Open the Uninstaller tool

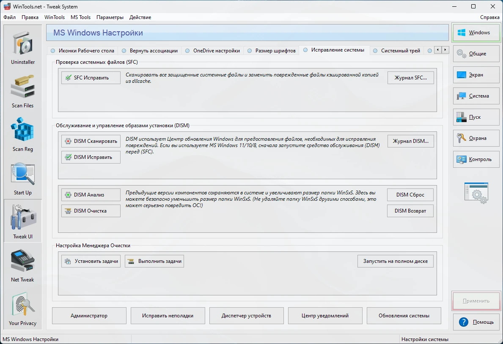click(23, 47)
